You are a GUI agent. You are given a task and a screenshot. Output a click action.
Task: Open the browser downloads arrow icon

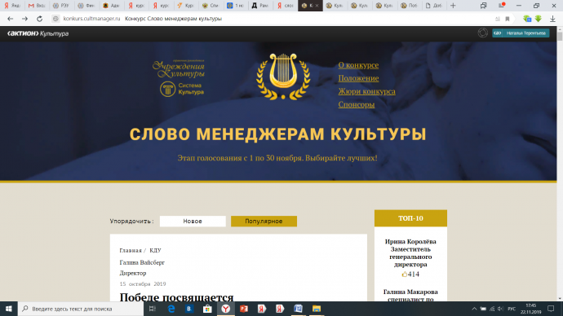(x=552, y=19)
